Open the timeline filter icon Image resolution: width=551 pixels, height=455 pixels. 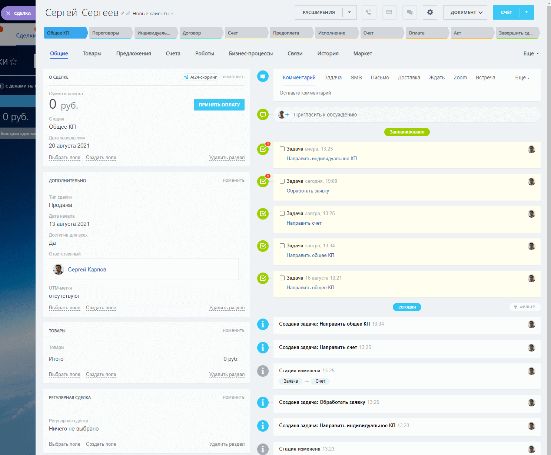[x=515, y=307]
